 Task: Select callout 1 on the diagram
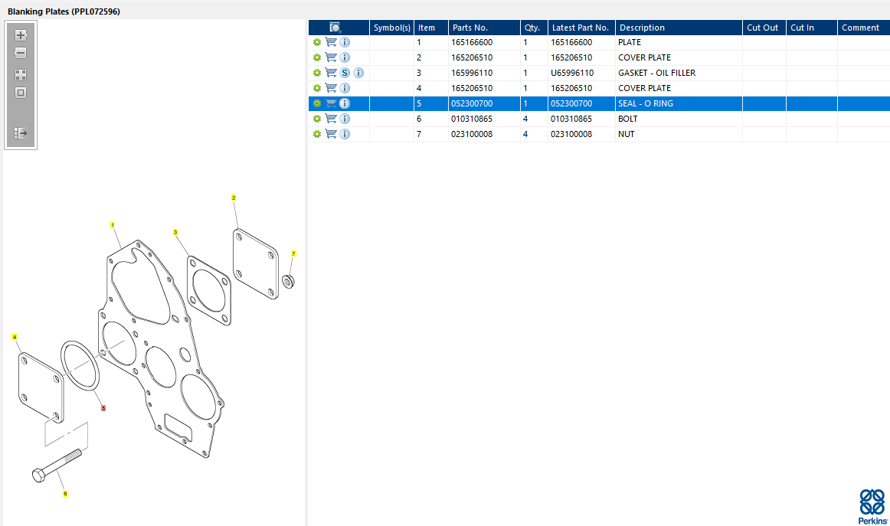click(113, 225)
